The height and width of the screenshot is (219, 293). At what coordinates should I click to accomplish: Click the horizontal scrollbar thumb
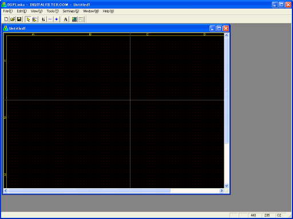pyautogui.click(x=89, y=190)
